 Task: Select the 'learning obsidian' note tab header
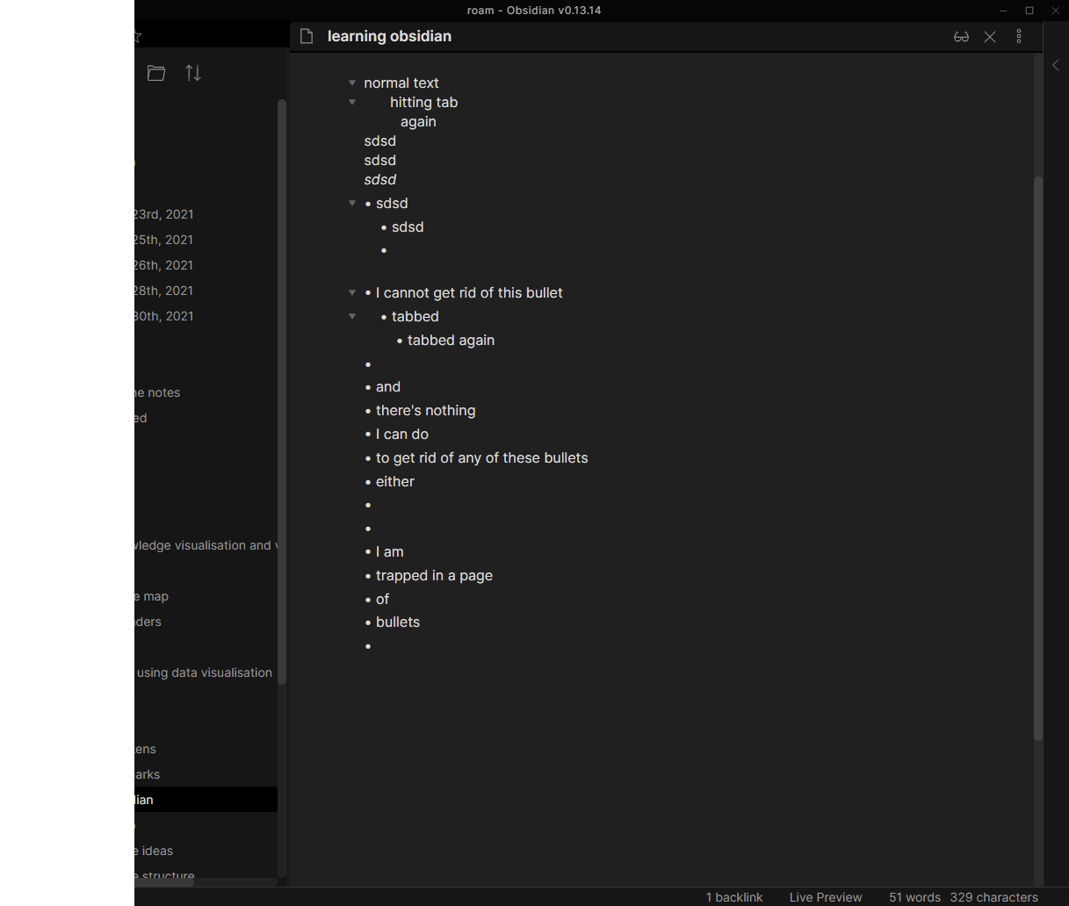[389, 36]
